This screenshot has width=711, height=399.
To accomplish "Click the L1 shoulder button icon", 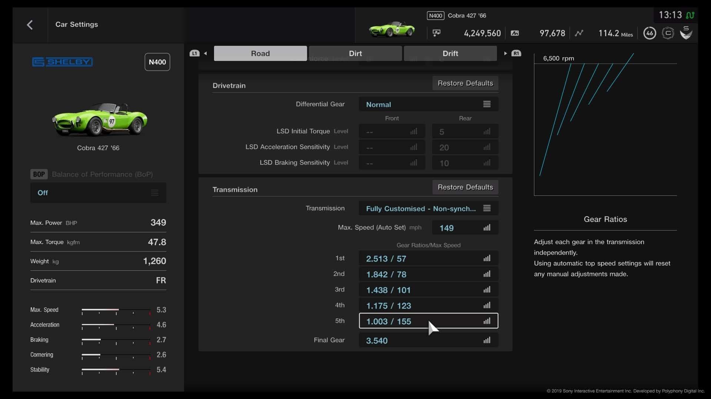I will pyautogui.click(x=194, y=53).
